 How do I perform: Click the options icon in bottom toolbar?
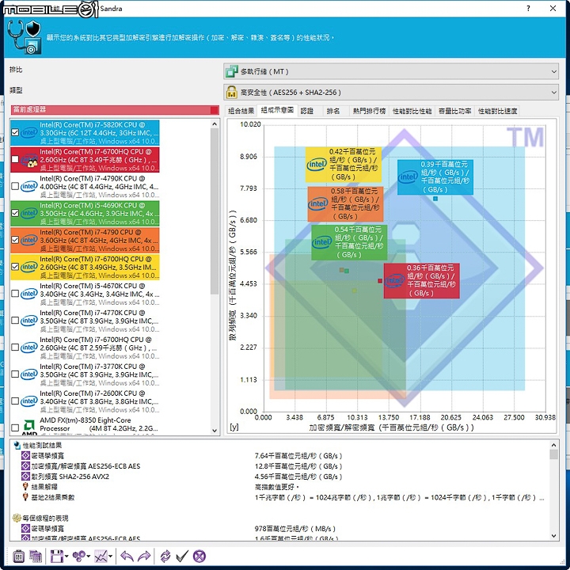coord(18,557)
